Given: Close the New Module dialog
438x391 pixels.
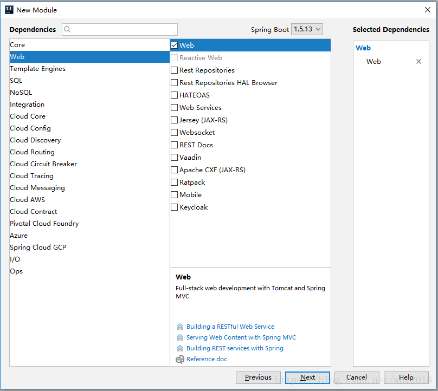Looking at the screenshot, I should 427,10.
